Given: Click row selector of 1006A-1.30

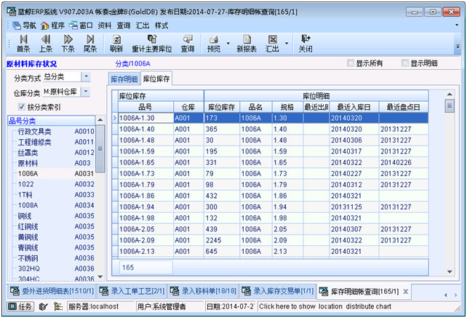Looking at the screenshot, I should (115, 118).
